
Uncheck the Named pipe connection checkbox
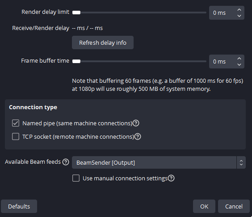point(16,123)
